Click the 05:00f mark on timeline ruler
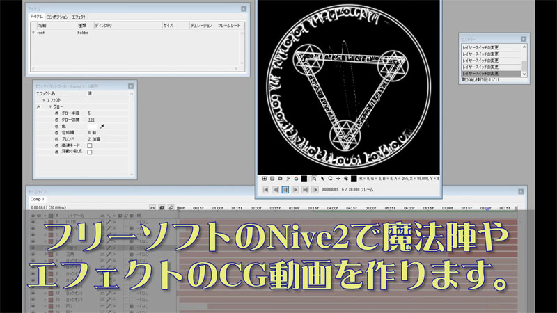 pyautogui.click(x=370, y=208)
